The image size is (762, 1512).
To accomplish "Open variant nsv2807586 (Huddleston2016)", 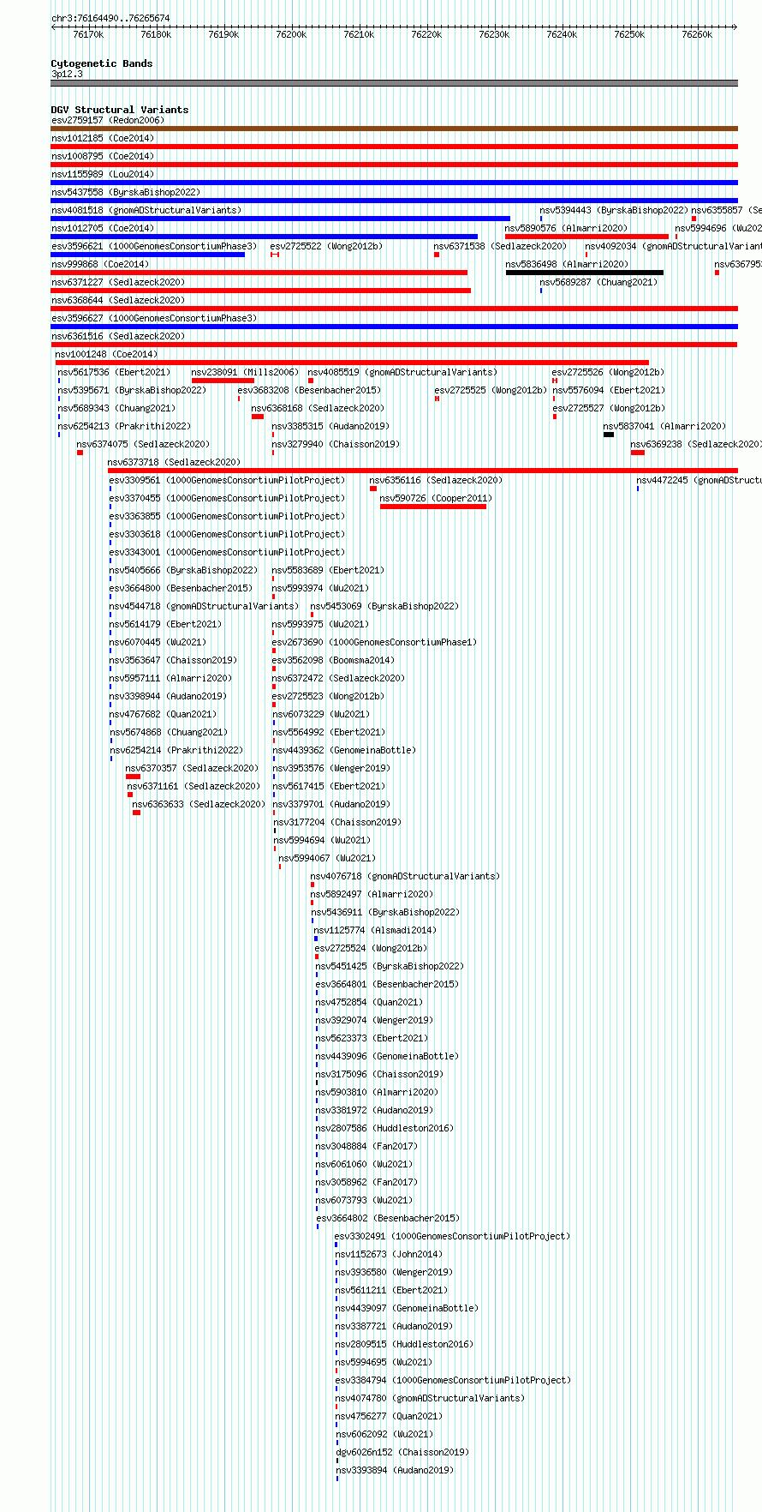I will 385,1129.
